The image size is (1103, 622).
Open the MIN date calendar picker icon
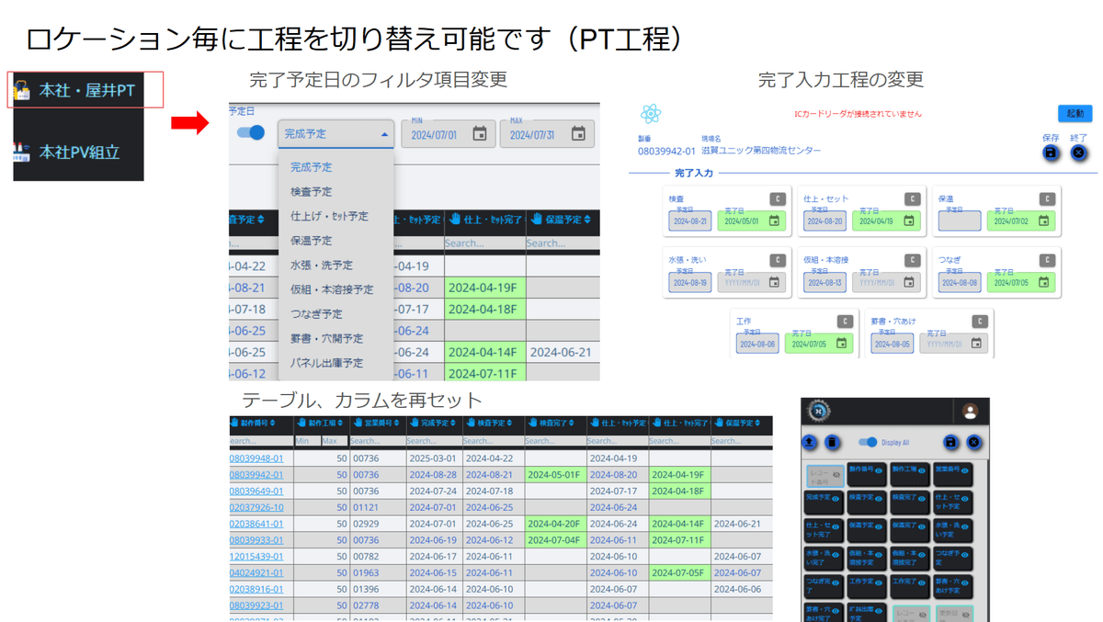coord(479,134)
